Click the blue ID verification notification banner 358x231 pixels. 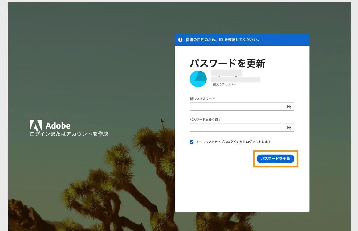tap(242, 40)
